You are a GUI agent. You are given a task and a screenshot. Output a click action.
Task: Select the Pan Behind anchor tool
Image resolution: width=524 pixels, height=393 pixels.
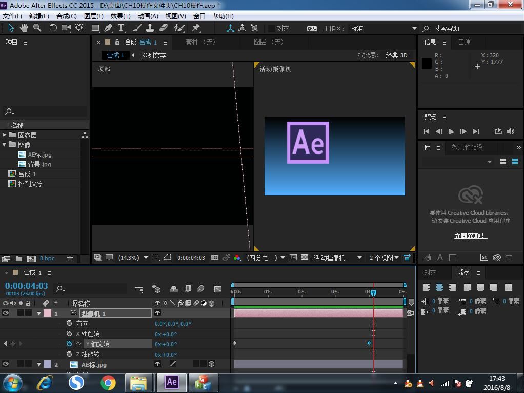click(x=79, y=28)
